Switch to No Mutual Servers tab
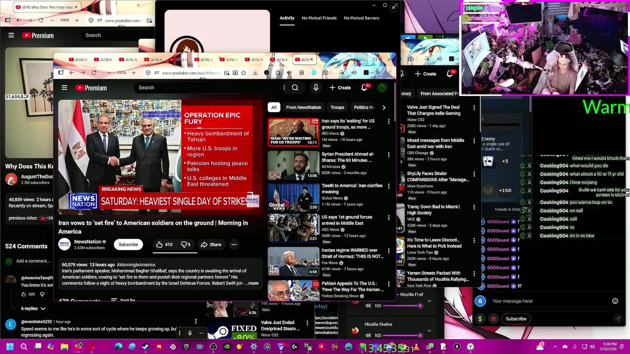 click(x=361, y=18)
